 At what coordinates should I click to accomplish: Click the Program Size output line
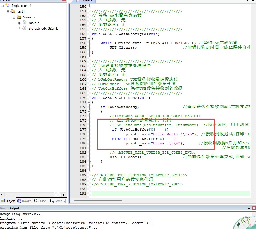point(76,223)
